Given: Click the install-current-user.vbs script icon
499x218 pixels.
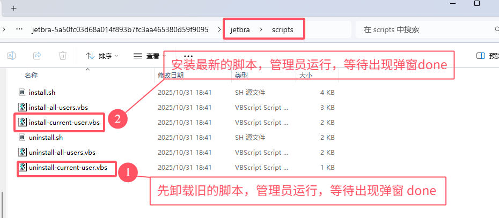Looking at the screenshot, I should pos(22,122).
